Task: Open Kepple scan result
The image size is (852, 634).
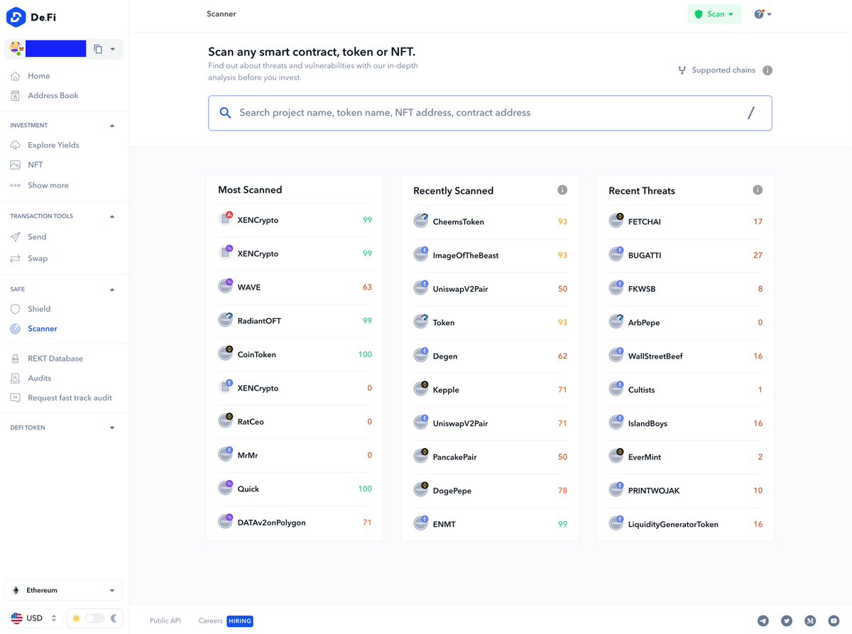Action: [490, 390]
